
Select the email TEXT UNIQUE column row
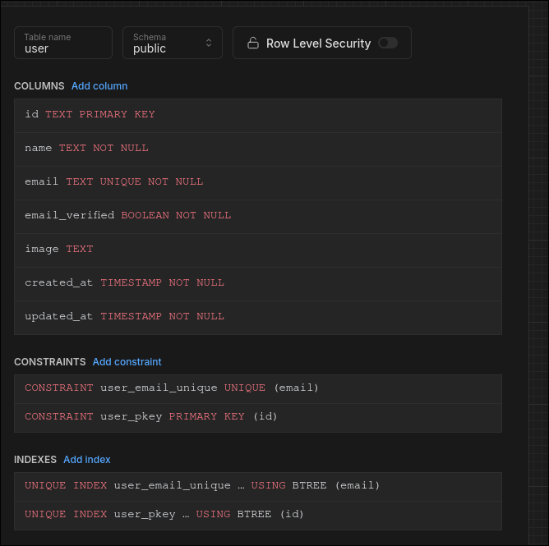(x=257, y=182)
